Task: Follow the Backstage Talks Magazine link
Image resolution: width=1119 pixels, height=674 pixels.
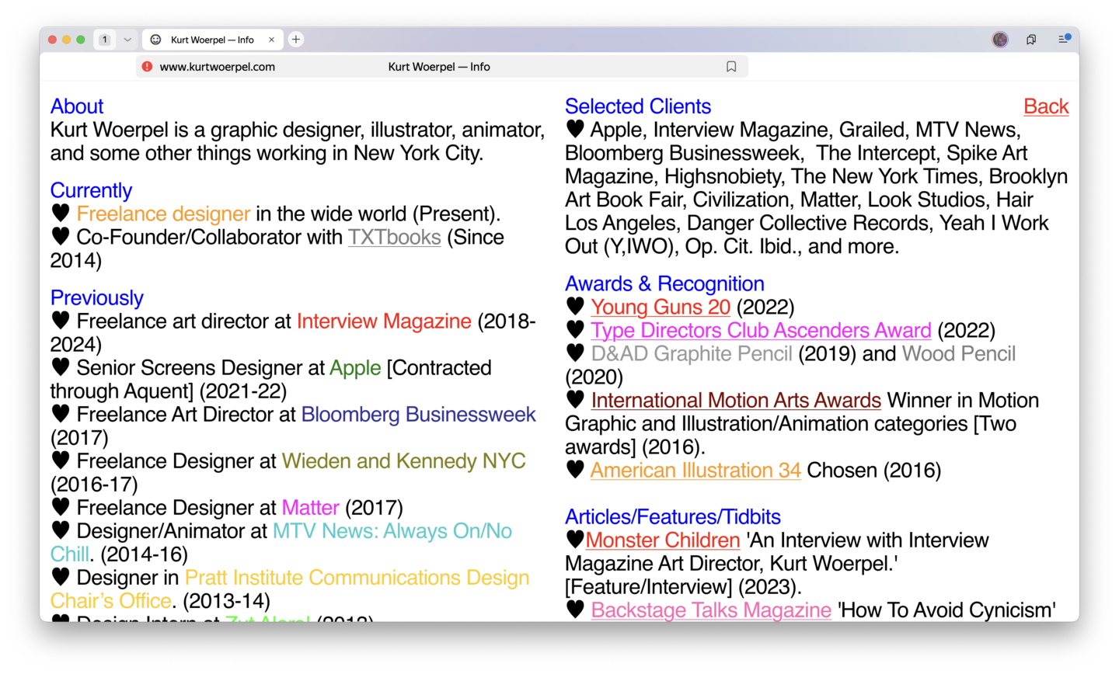Action: coord(710,610)
